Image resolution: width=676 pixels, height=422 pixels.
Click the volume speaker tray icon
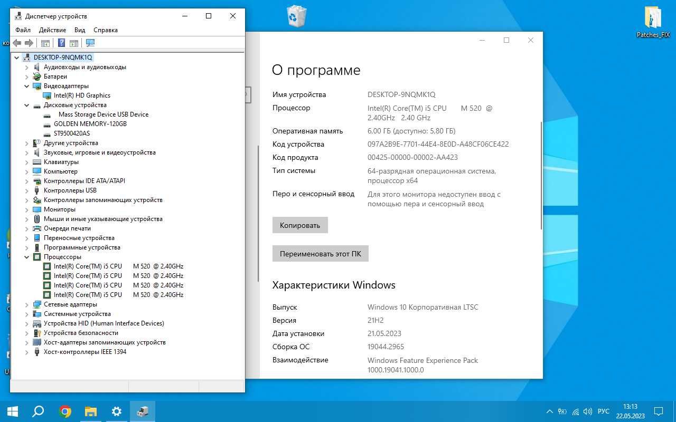point(588,411)
